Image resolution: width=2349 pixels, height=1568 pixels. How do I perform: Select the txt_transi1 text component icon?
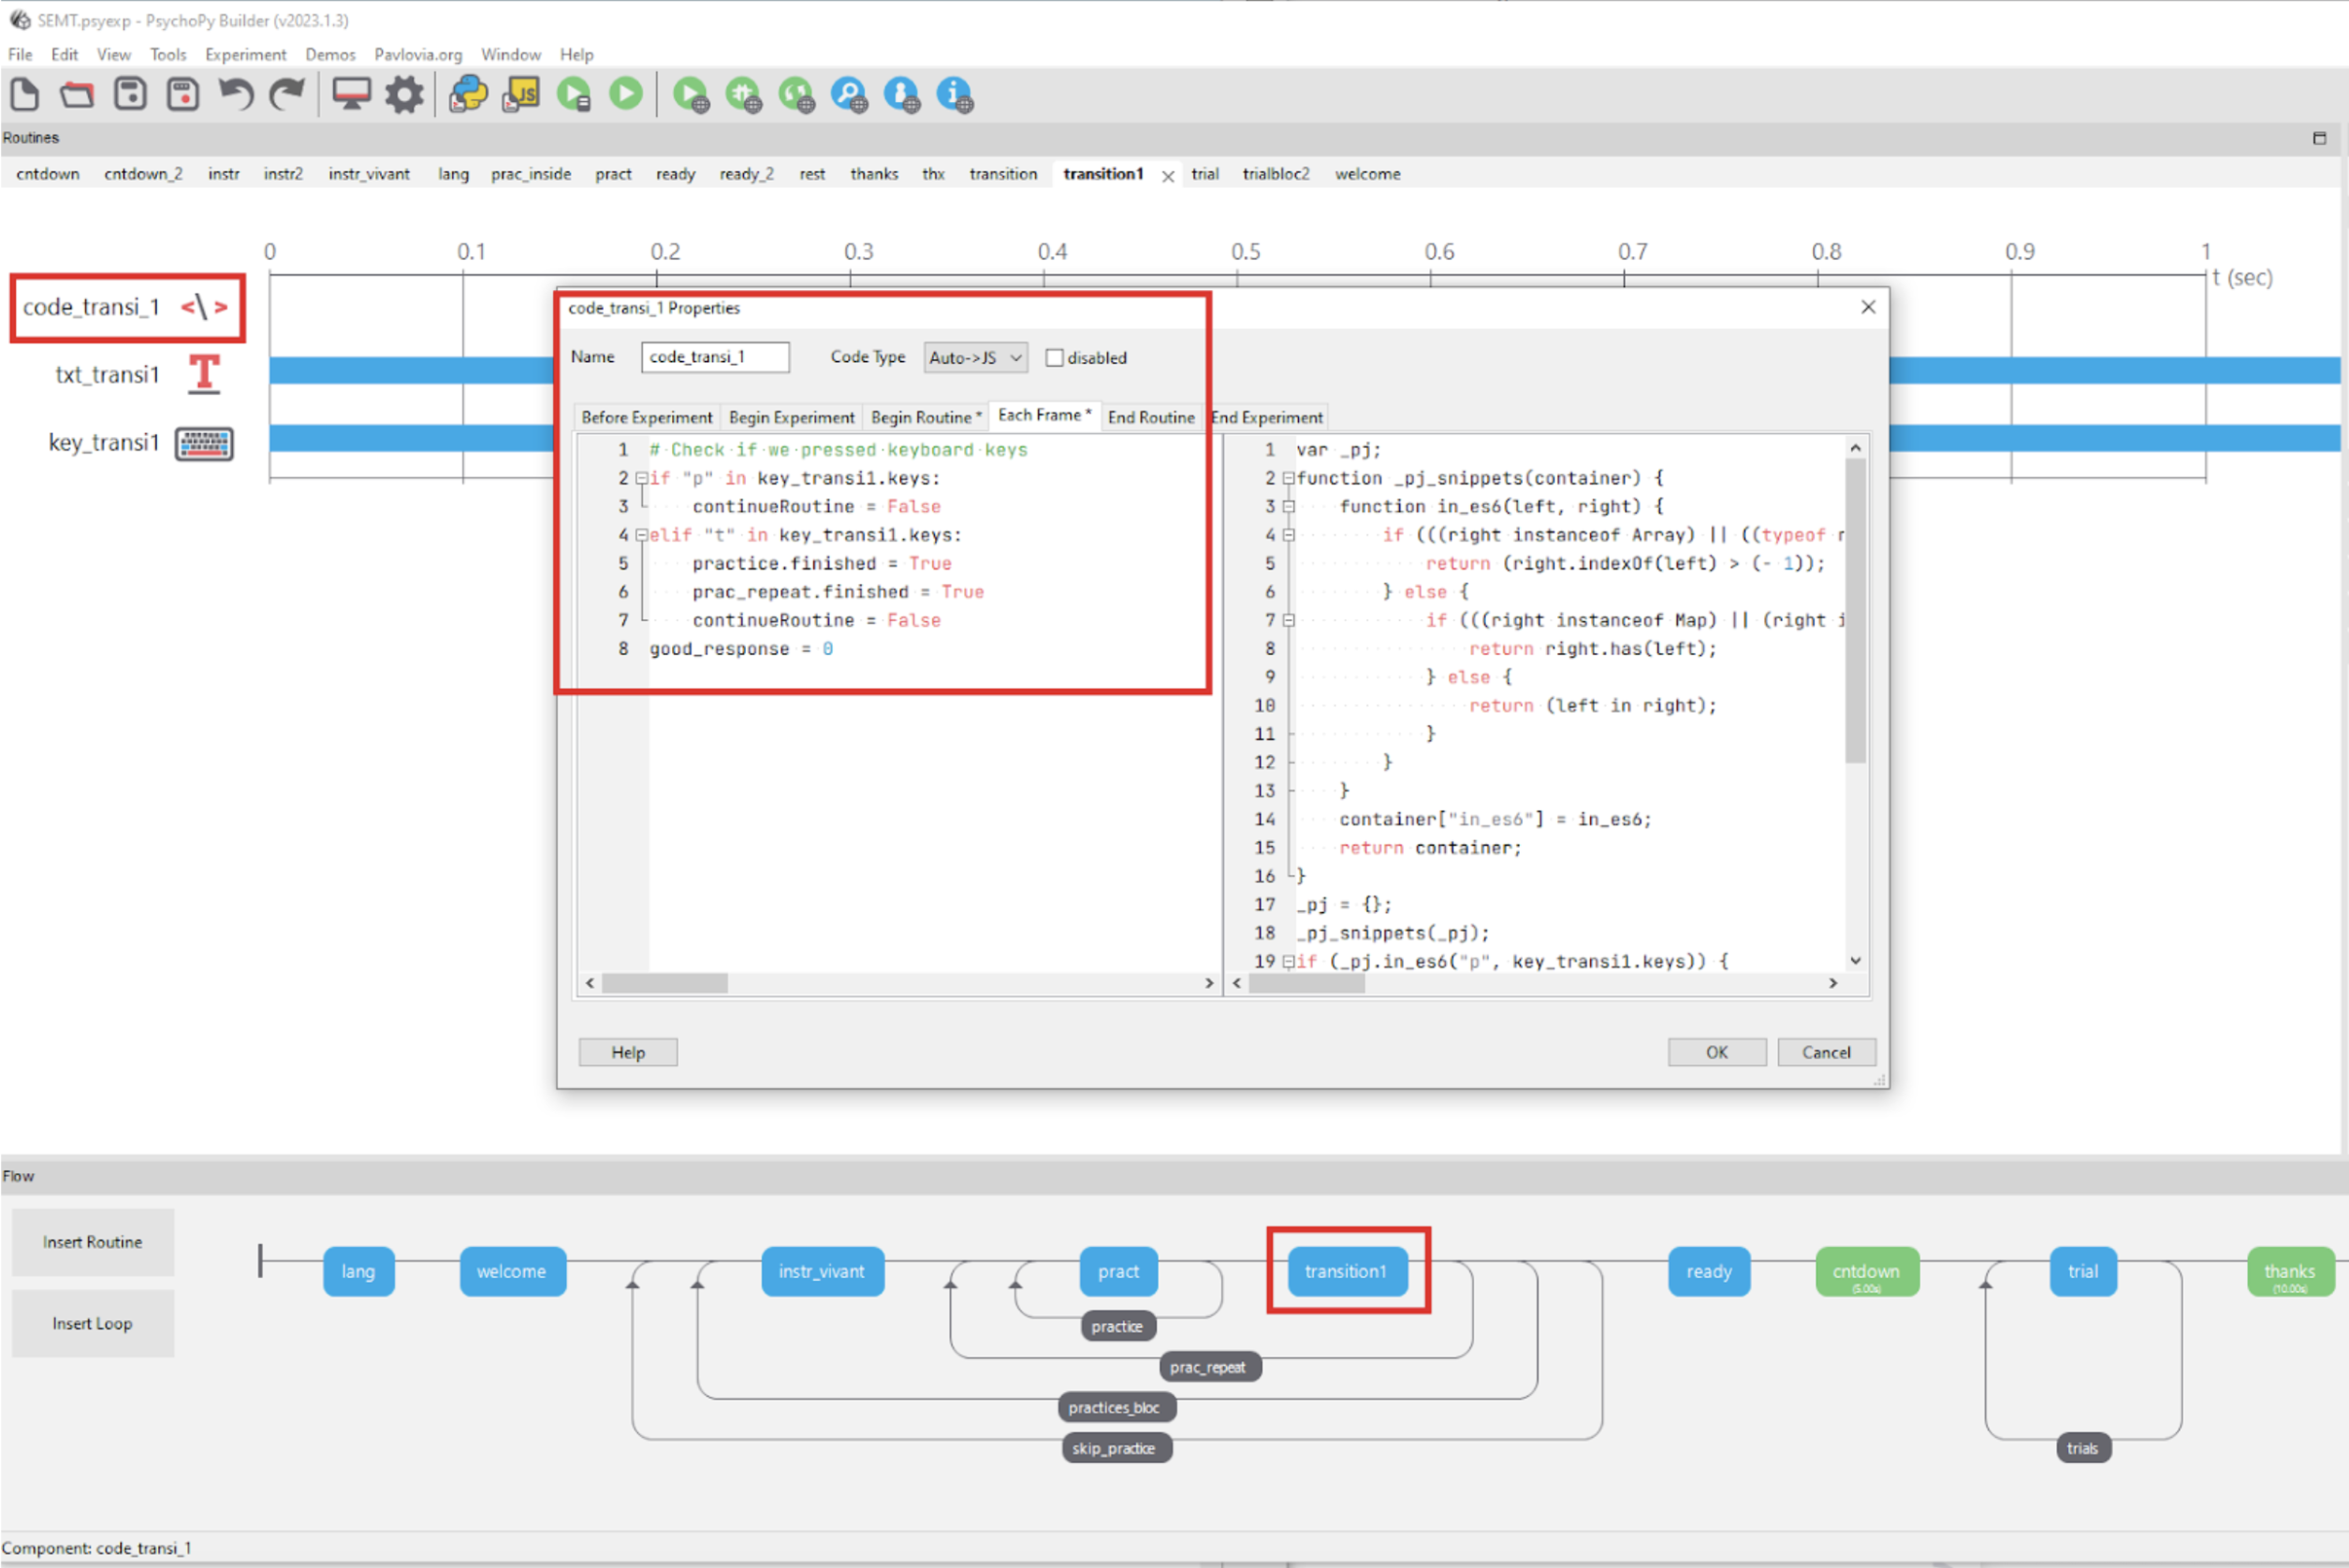pyautogui.click(x=204, y=374)
